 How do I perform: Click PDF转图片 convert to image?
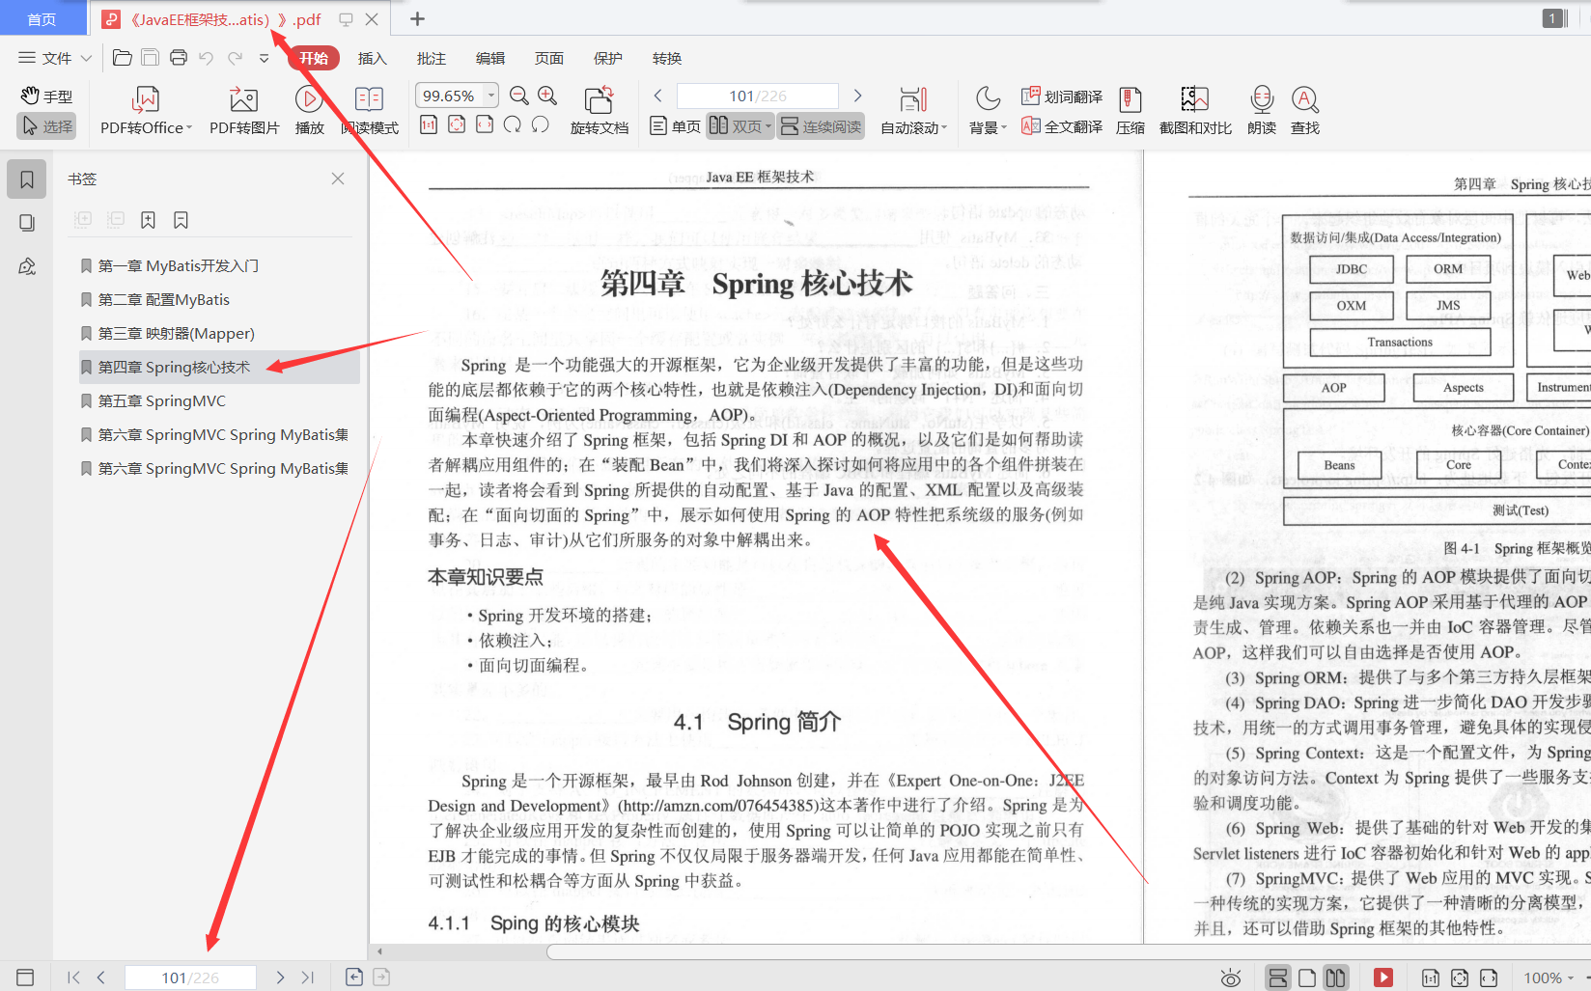click(244, 111)
